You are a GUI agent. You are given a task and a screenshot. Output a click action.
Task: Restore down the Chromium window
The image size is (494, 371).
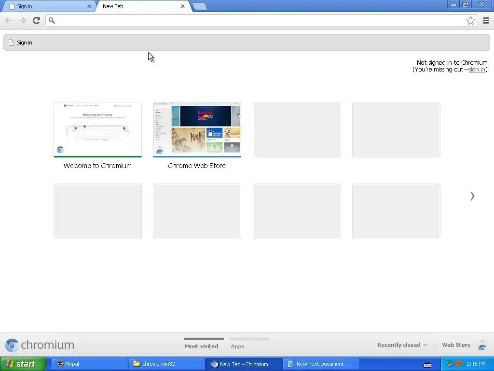[466, 4]
